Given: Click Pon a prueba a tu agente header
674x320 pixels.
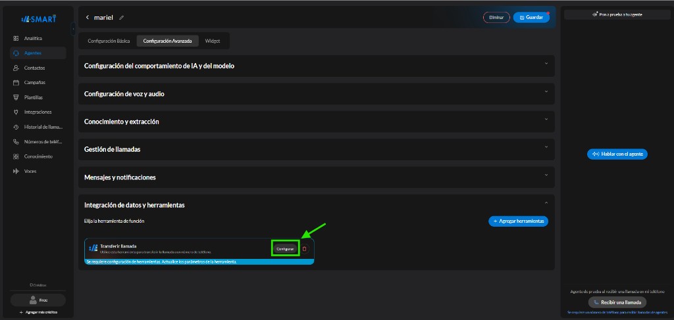Looking at the screenshot, I should point(617,14).
